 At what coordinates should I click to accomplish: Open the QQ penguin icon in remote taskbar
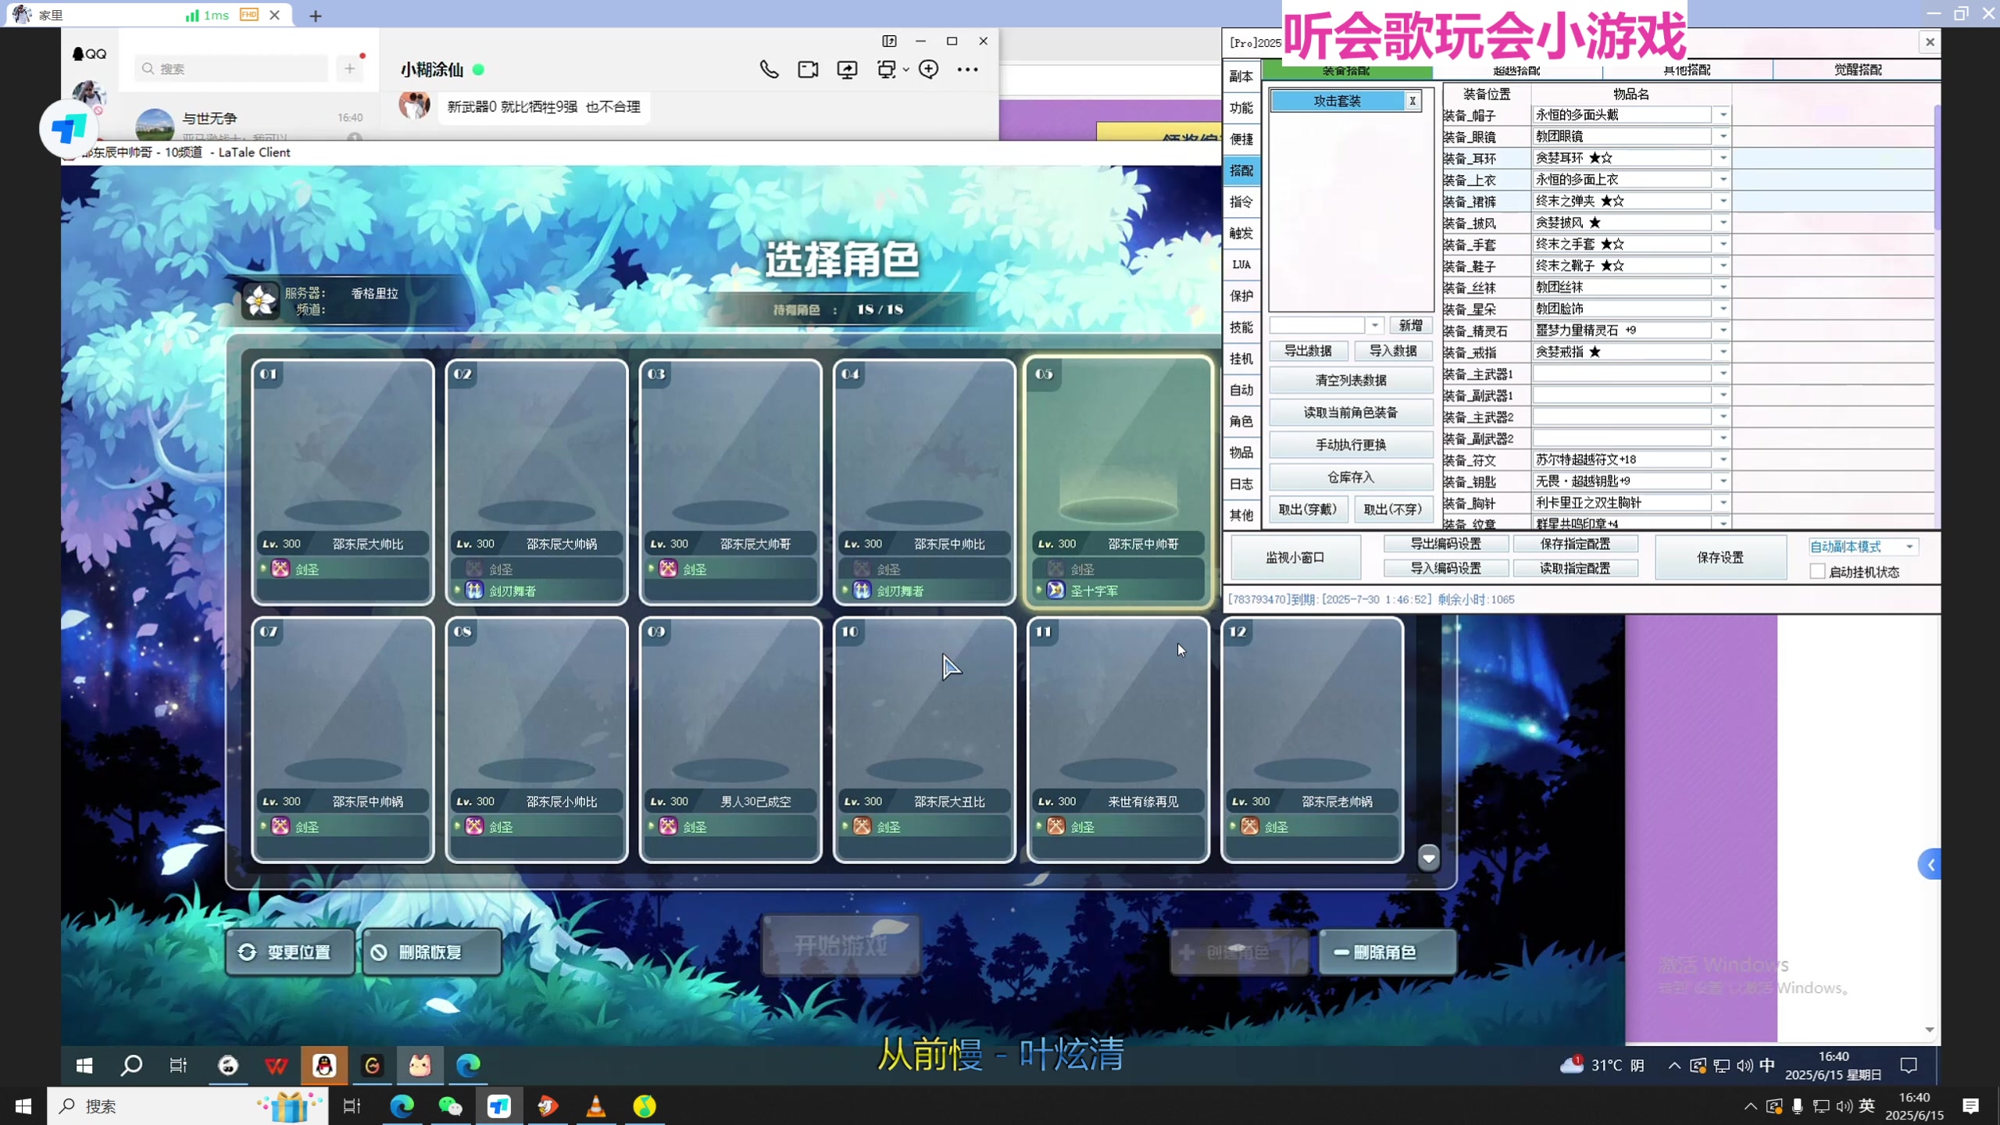click(x=324, y=1065)
